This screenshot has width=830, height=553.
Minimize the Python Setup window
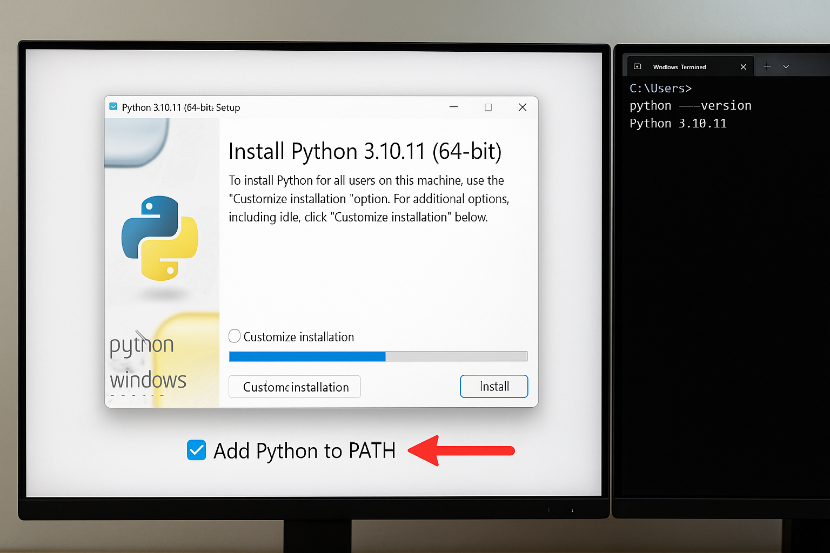(x=454, y=107)
